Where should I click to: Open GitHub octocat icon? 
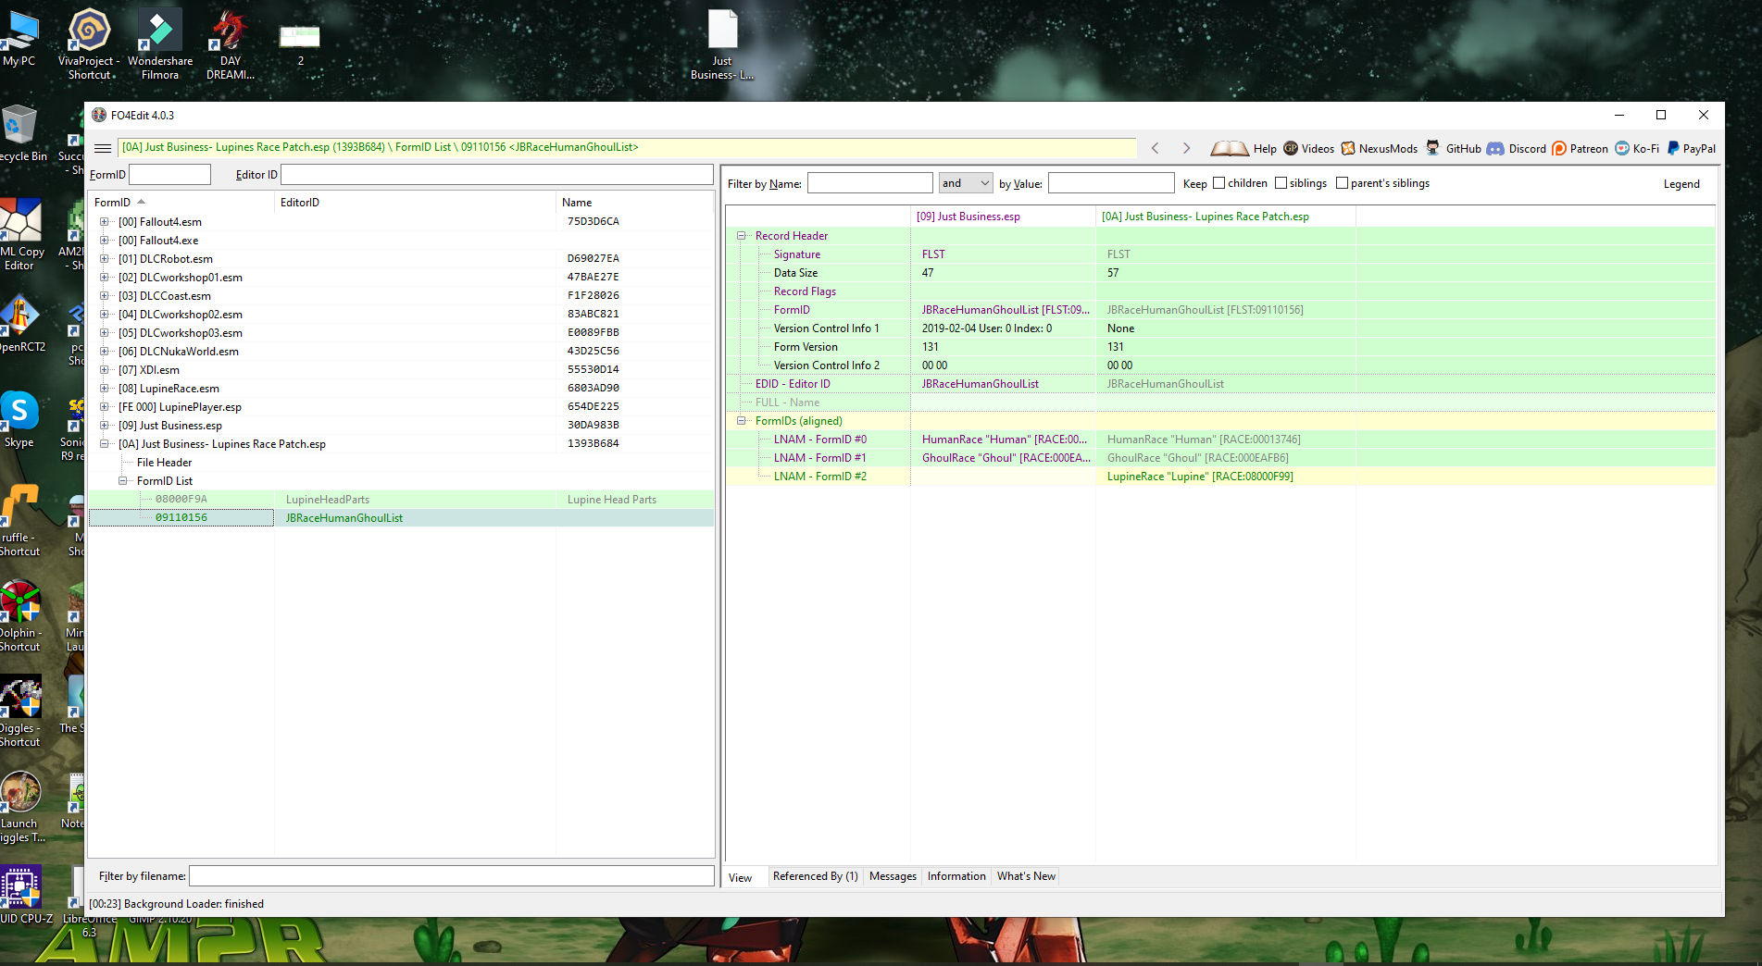point(1433,148)
